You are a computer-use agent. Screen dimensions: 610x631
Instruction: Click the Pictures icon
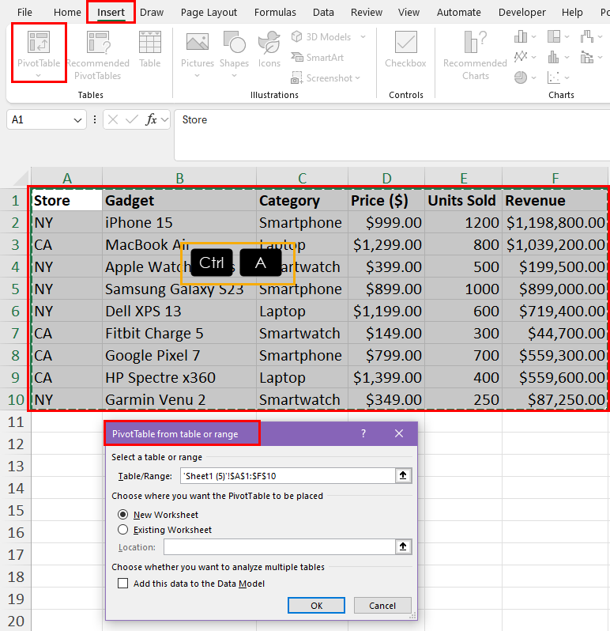coord(197,43)
